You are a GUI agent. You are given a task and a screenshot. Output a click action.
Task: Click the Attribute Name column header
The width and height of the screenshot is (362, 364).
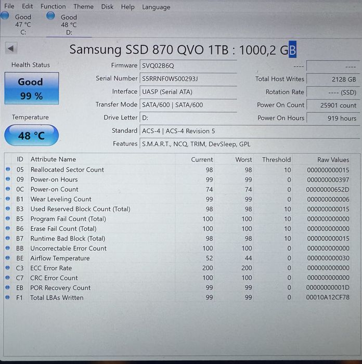pos(53,159)
